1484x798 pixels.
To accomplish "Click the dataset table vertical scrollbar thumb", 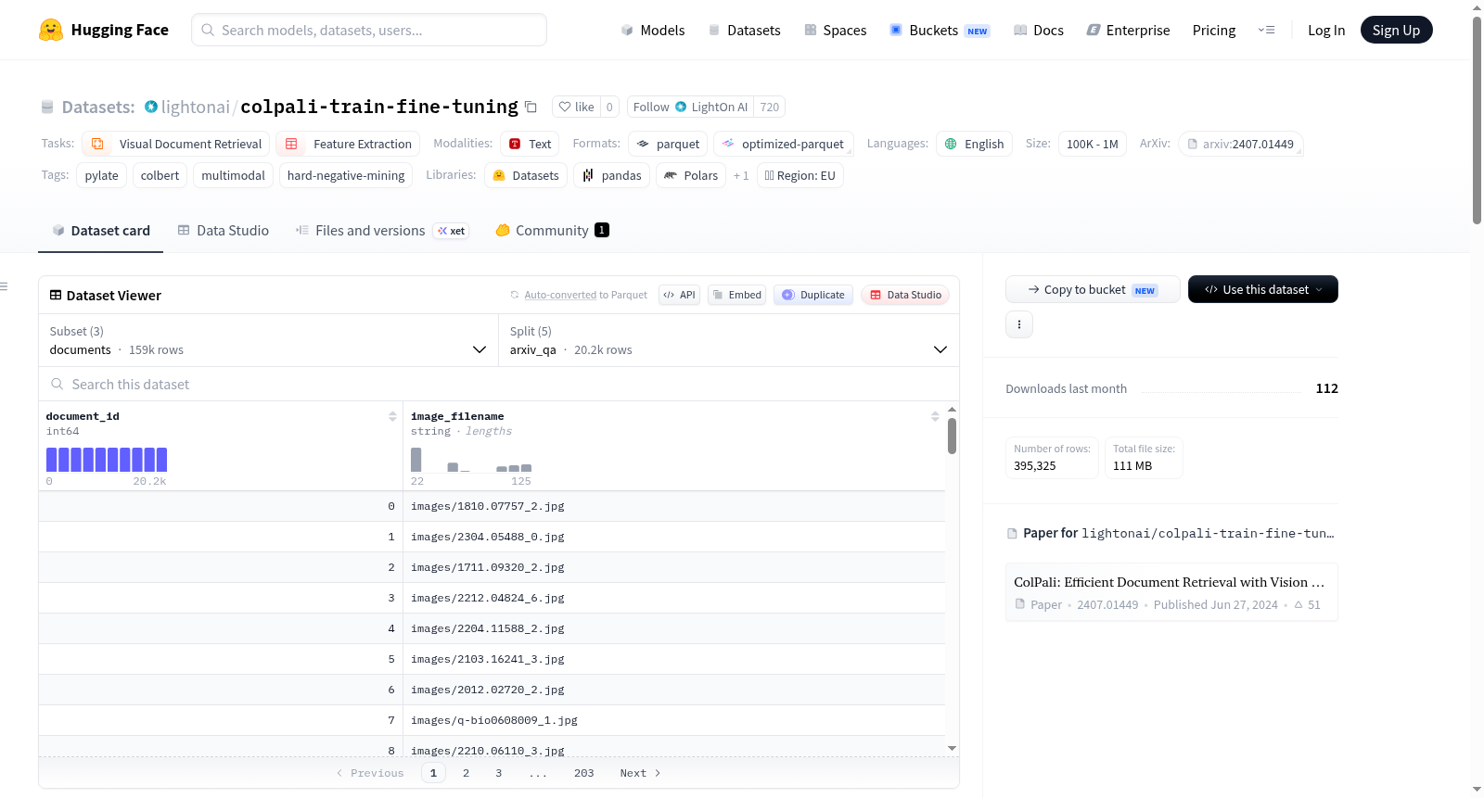I will click(x=952, y=436).
